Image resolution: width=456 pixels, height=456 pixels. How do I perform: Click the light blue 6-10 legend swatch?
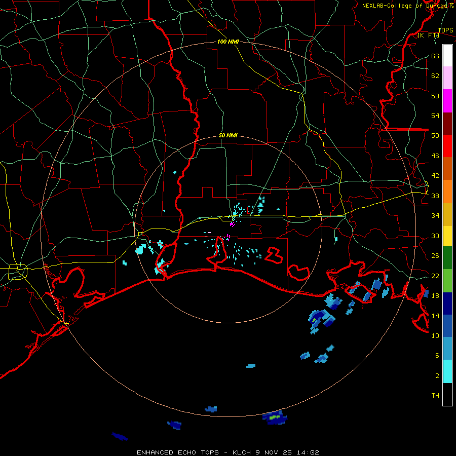tap(447, 349)
